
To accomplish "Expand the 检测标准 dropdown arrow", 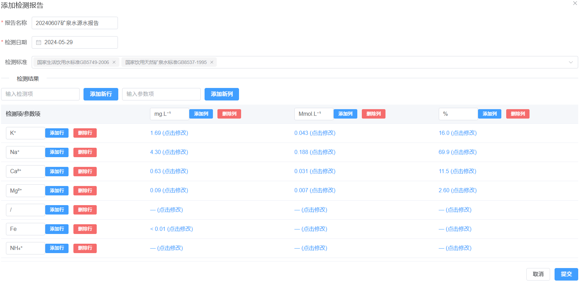I will (x=571, y=62).
